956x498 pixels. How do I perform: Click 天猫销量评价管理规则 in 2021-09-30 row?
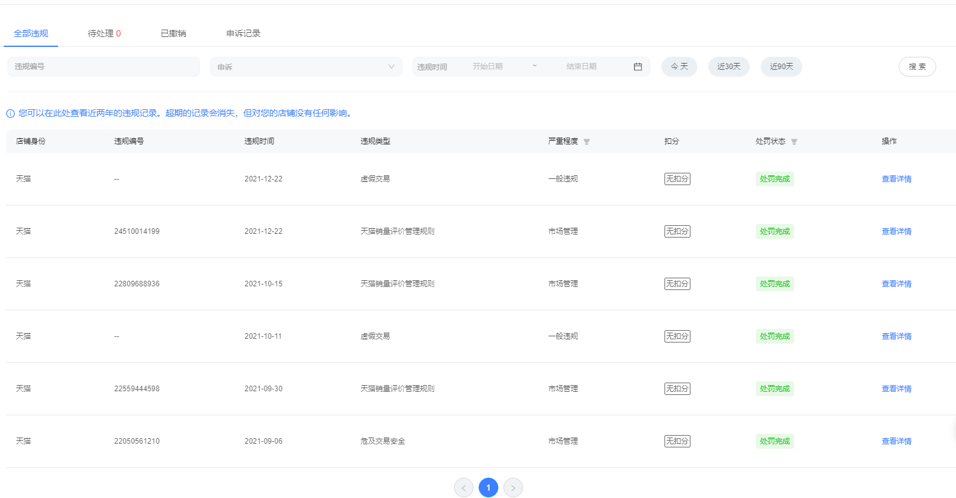[398, 389]
